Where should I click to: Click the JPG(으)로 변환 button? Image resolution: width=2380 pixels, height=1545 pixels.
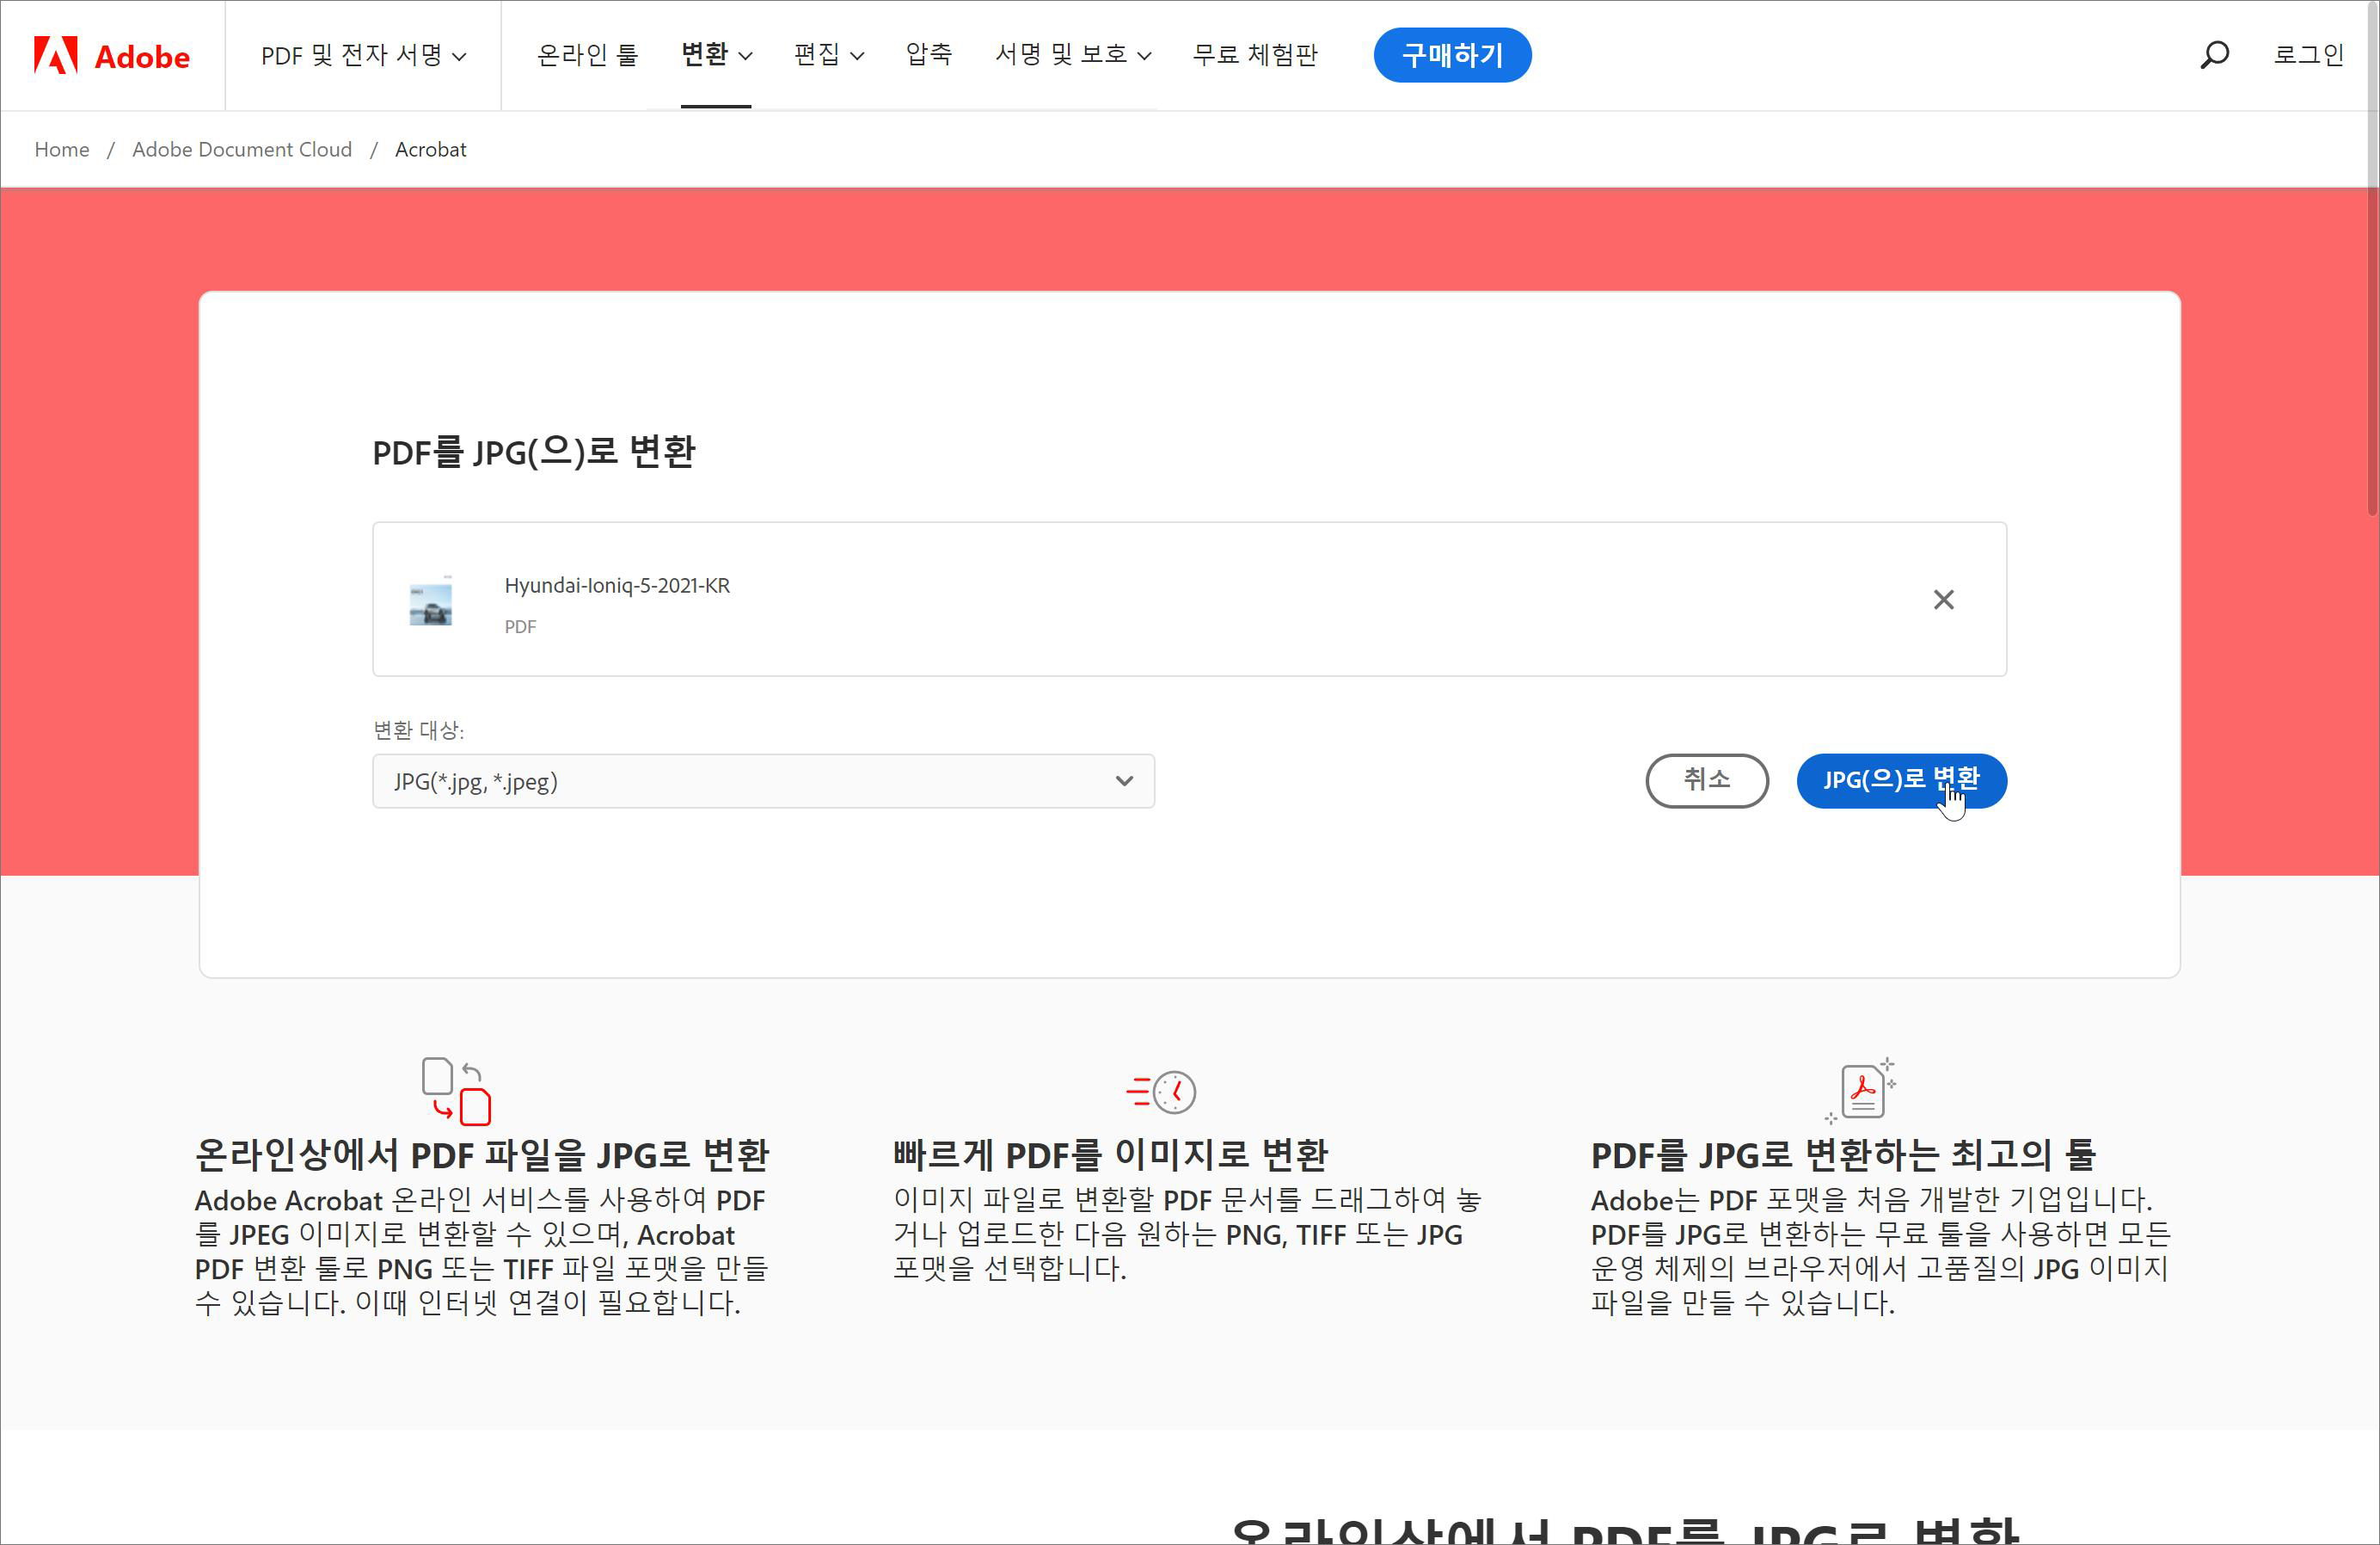point(1900,780)
